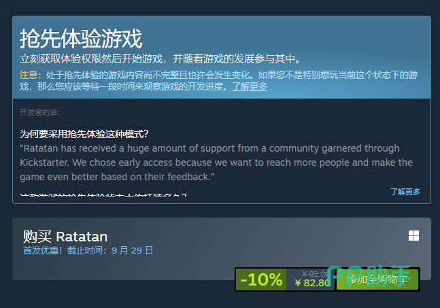Image resolution: width=440 pixels, height=308 pixels.
Task: Click the word Kickstarter in developer quote
Action: click(44, 162)
